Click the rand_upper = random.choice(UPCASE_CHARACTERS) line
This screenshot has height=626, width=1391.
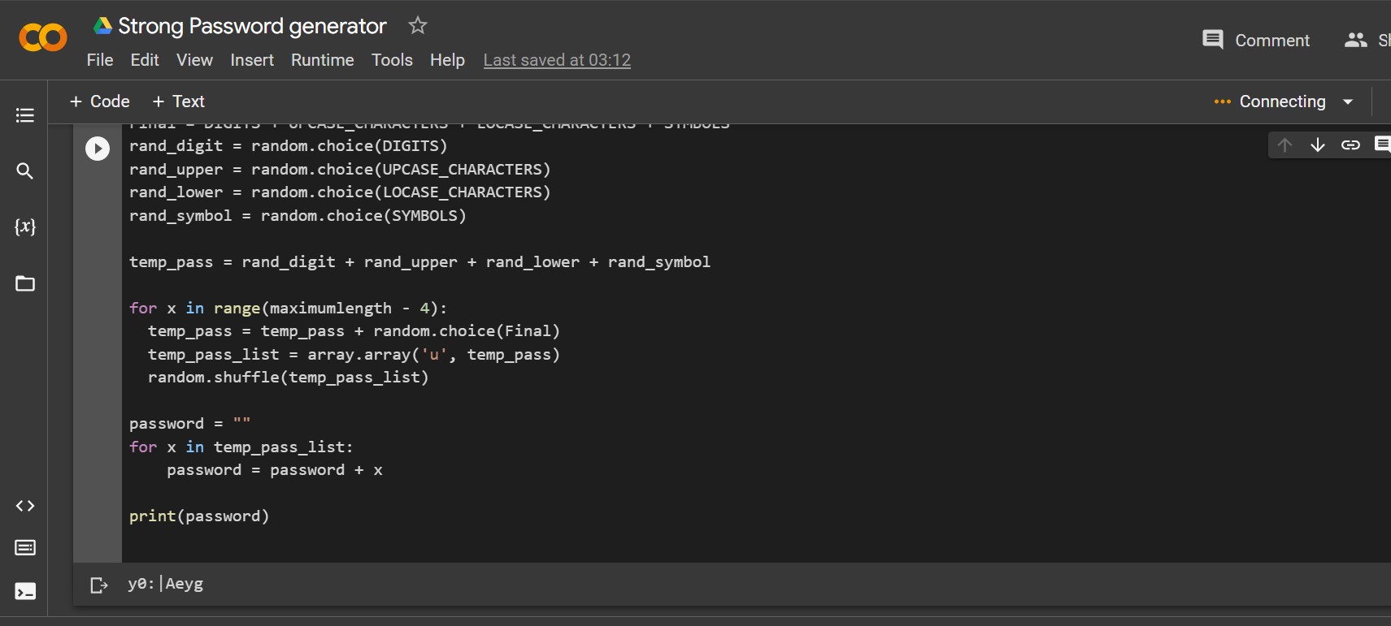(340, 170)
